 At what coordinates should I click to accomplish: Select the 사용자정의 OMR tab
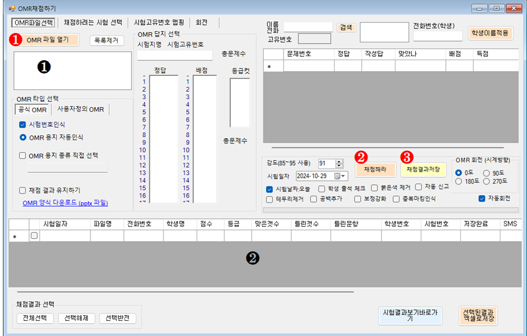80,109
